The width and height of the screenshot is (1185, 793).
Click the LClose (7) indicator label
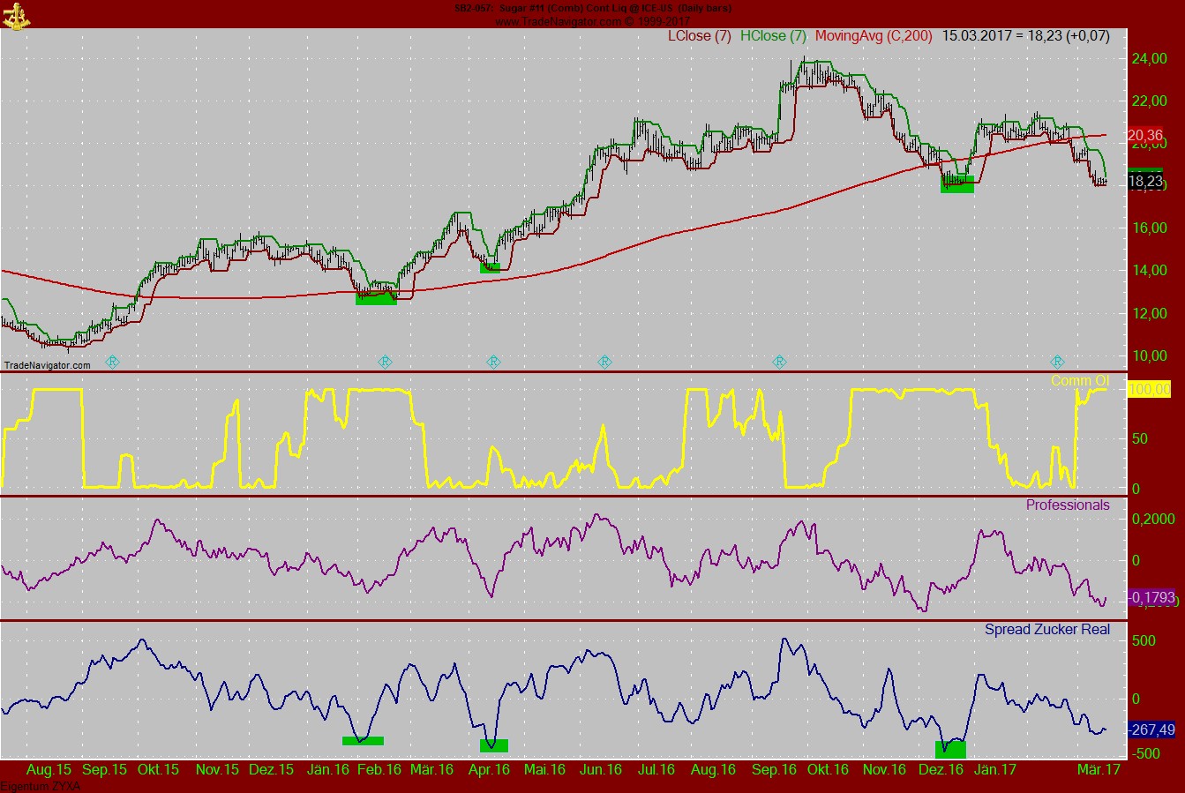coord(700,36)
